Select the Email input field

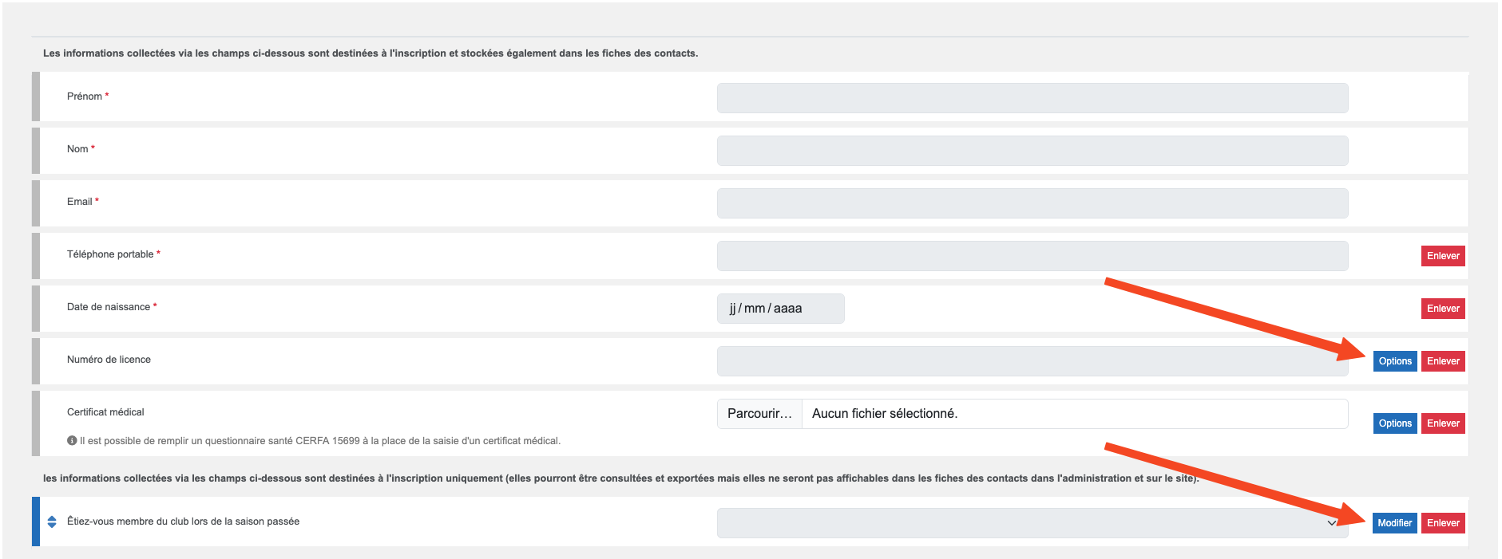click(x=1032, y=203)
